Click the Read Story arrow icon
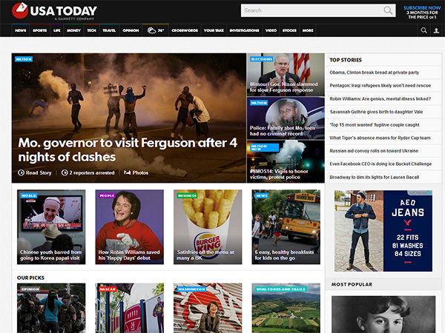 [x=22, y=172]
